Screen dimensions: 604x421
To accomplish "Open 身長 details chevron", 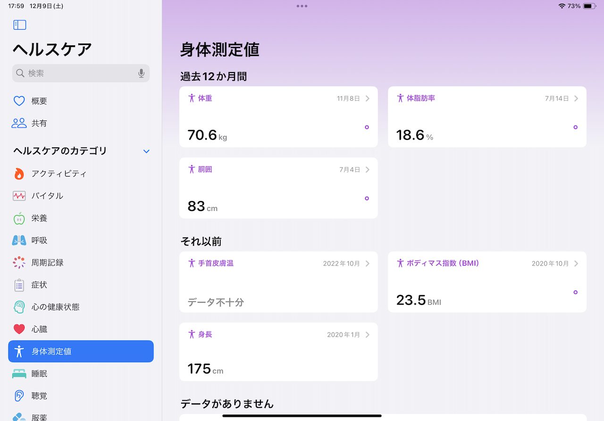I will click(x=368, y=334).
